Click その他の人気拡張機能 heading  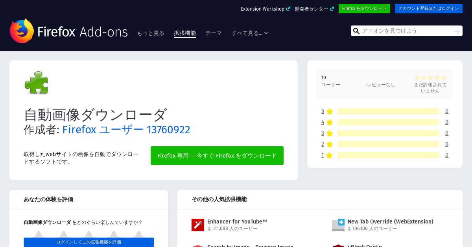[219, 199]
